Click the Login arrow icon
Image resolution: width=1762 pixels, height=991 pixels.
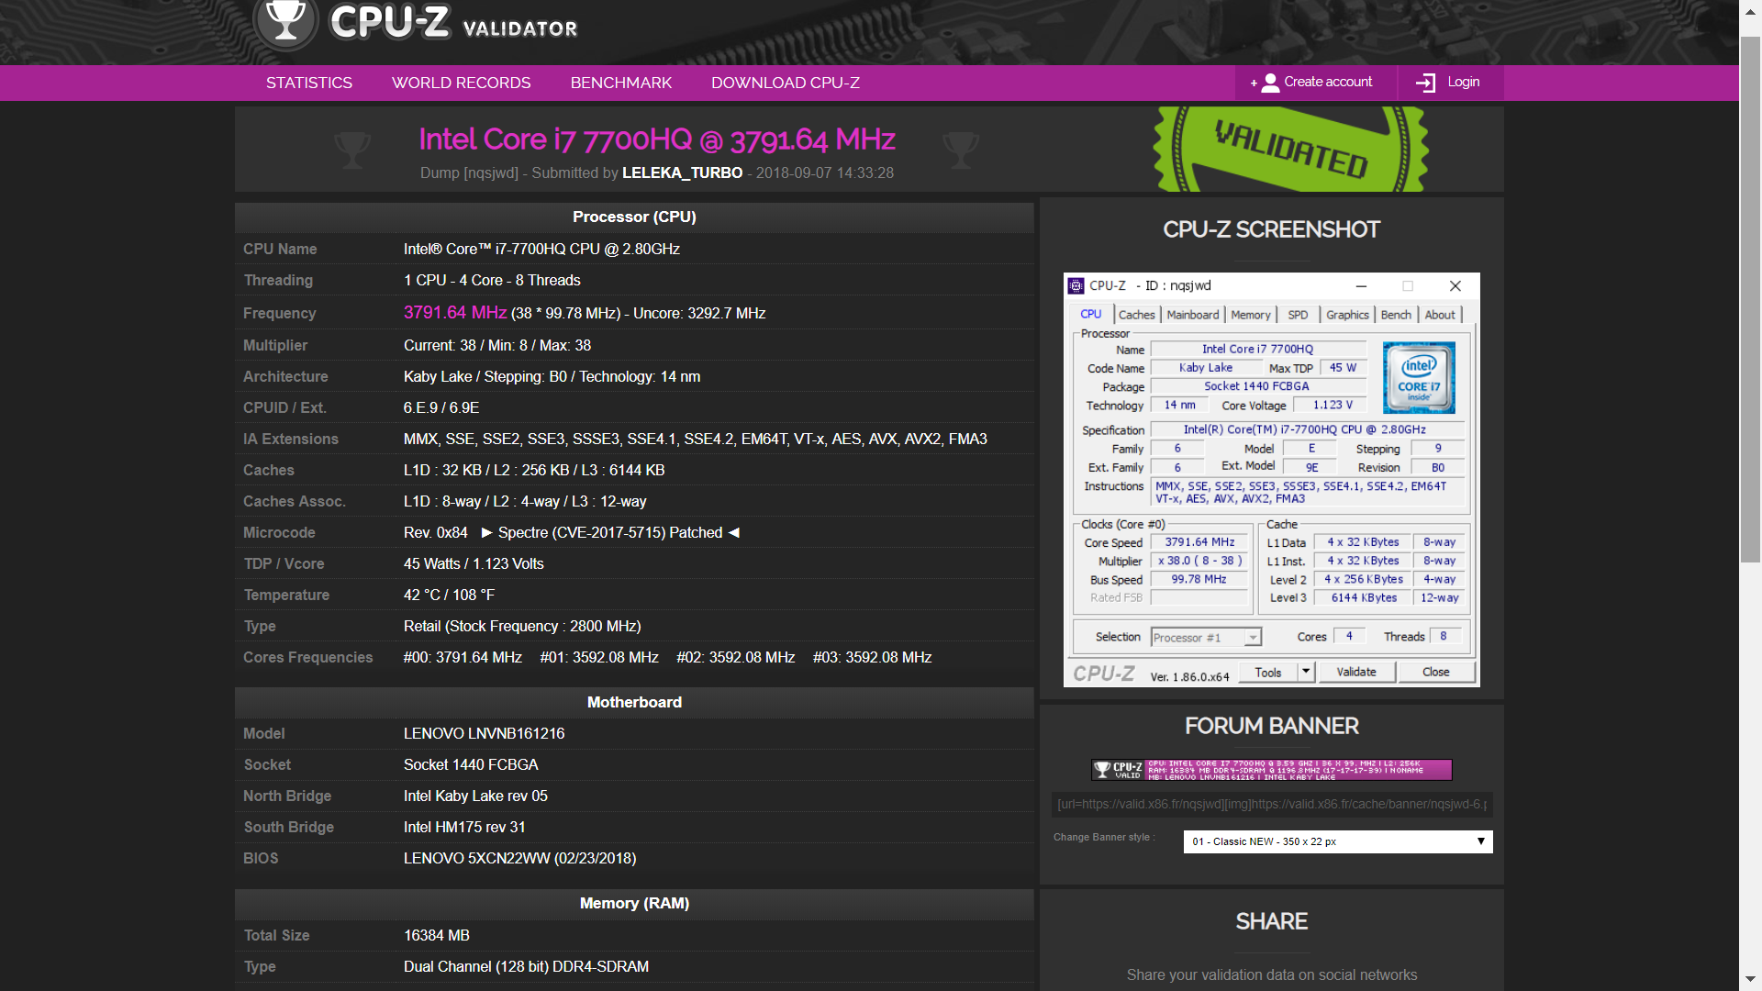(1426, 83)
